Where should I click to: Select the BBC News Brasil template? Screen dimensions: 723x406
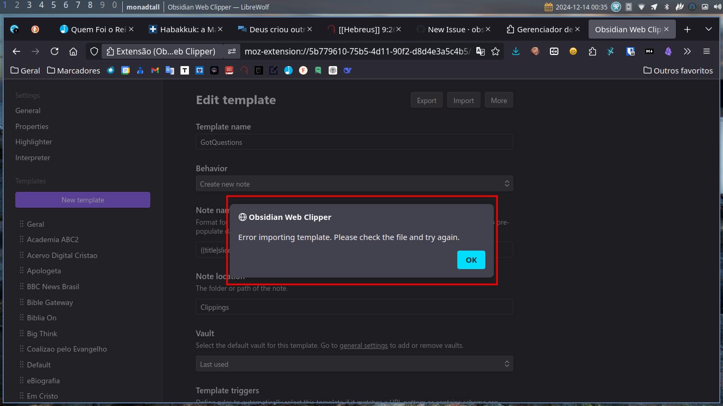(53, 287)
